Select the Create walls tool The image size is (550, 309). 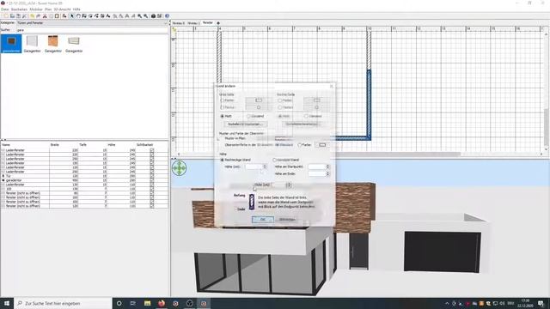[x=84, y=15]
